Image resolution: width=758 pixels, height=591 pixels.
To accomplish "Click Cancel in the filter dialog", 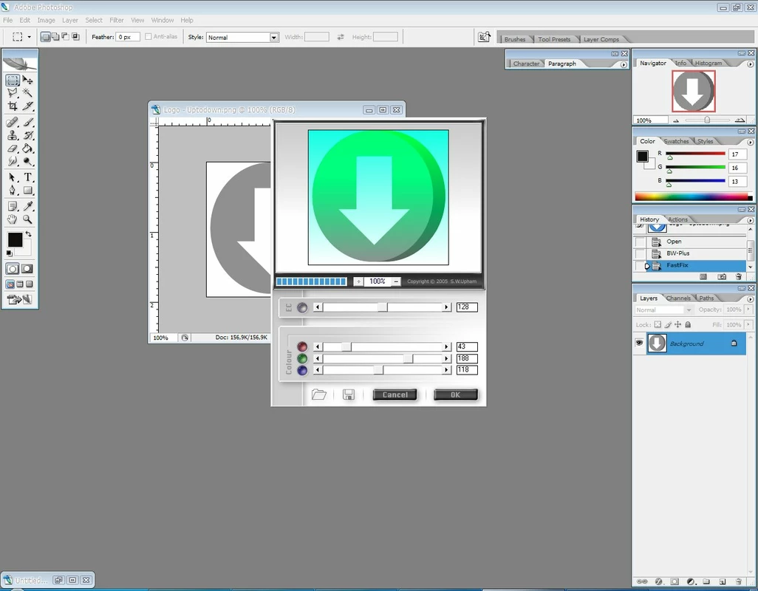I will pos(395,394).
